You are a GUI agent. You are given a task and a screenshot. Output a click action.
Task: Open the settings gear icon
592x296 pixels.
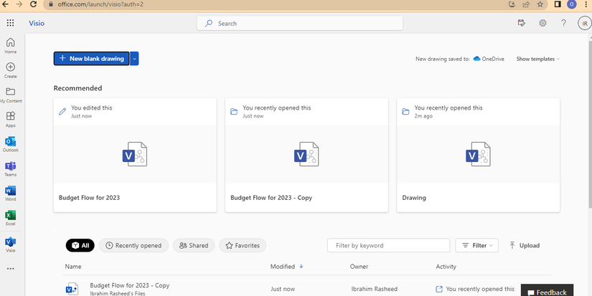542,23
